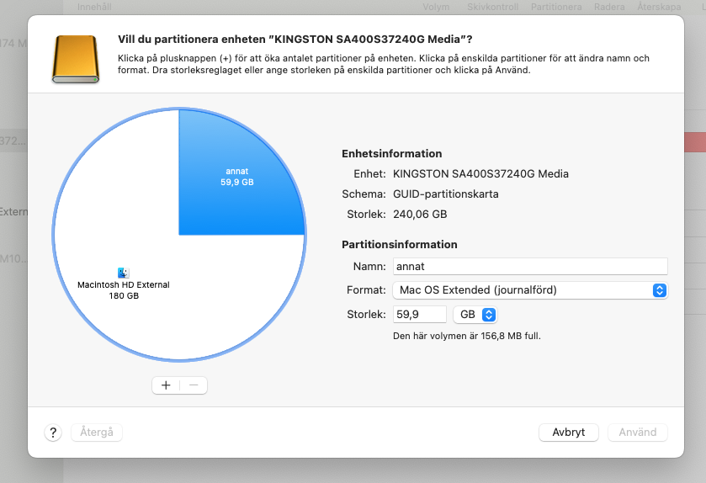Click the GUID-partitionskarta schema value
The height and width of the screenshot is (483, 706).
pos(446,194)
